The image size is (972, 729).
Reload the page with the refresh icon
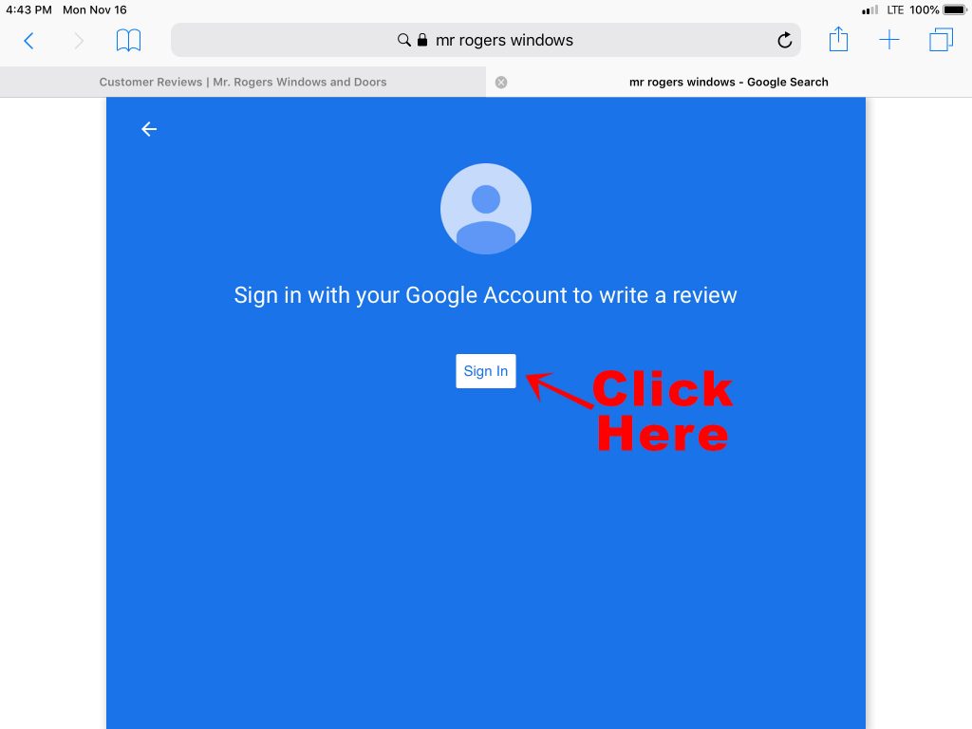click(x=785, y=40)
